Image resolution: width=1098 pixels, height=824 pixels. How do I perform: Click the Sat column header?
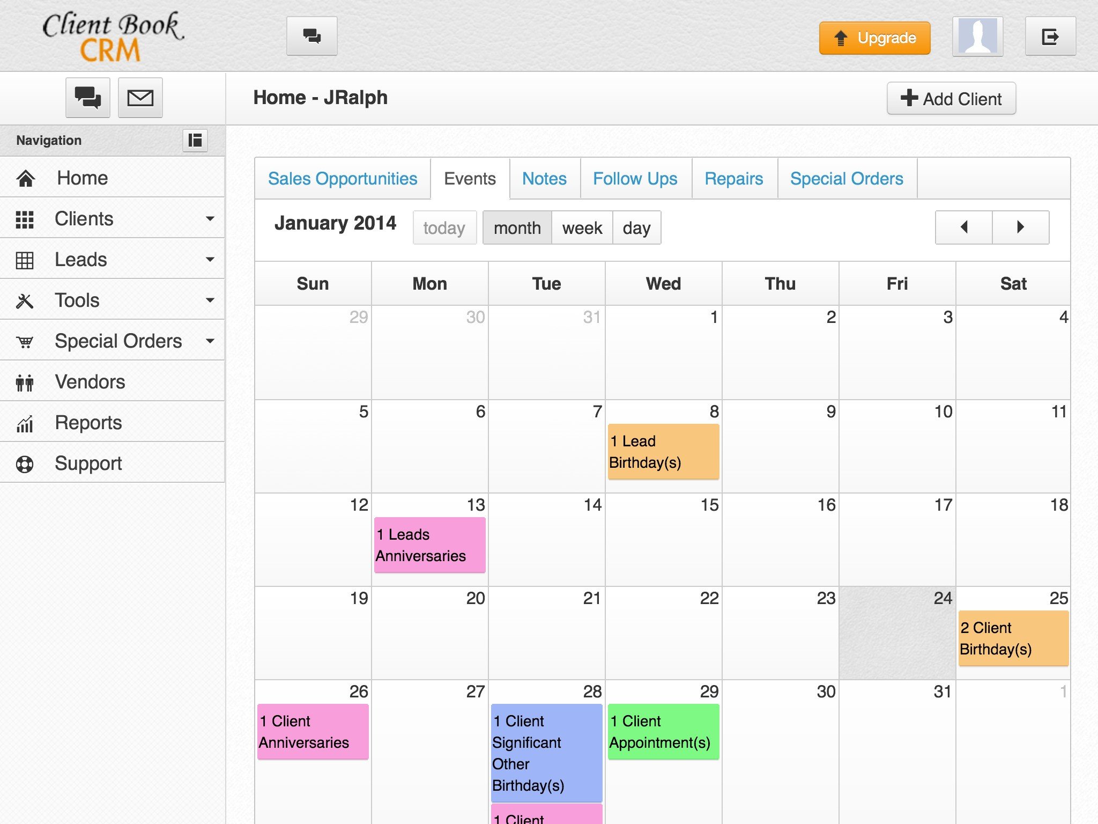1013,284
